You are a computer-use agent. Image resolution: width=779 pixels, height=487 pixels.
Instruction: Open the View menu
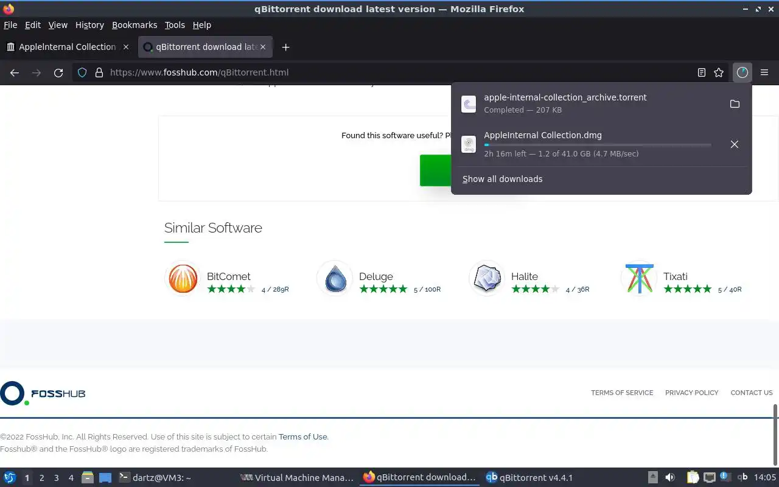pos(58,25)
